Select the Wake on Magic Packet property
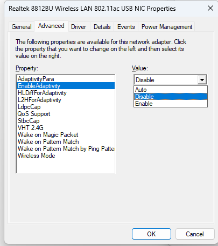 (x=66, y=135)
